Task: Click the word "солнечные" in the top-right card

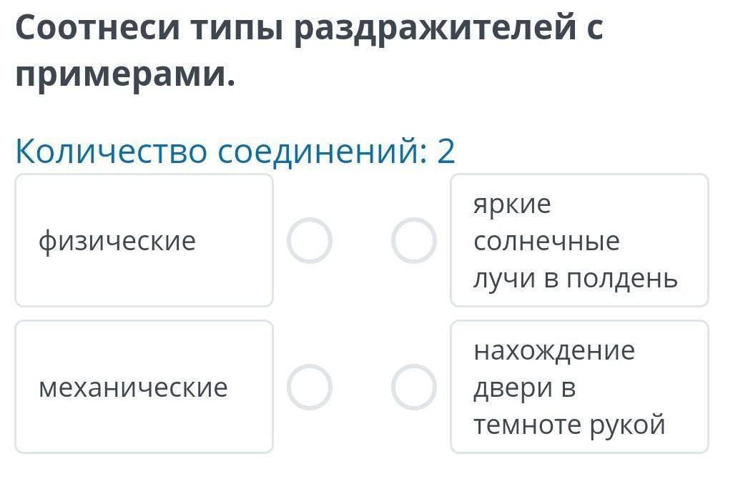Action: click(x=546, y=241)
